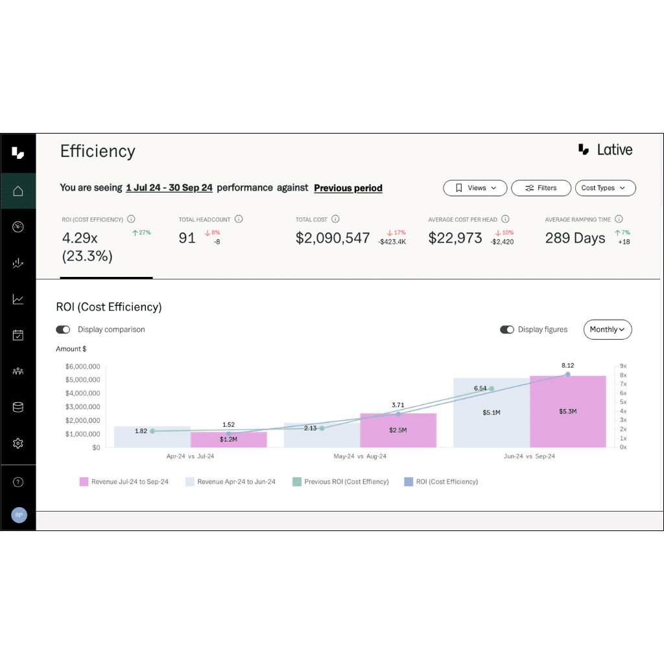
Task: Click the Previous period link
Action: click(x=348, y=188)
